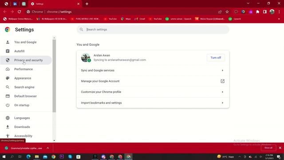Open Performance settings section
This screenshot has width=284, height=160.
[x=24, y=69]
